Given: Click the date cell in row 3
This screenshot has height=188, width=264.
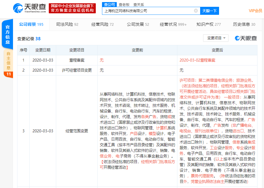Looking at the screenshot, I should click(x=43, y=131).
